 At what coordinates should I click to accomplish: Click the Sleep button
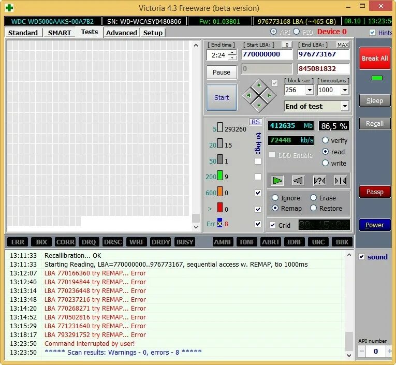click(x=375, y=101)
